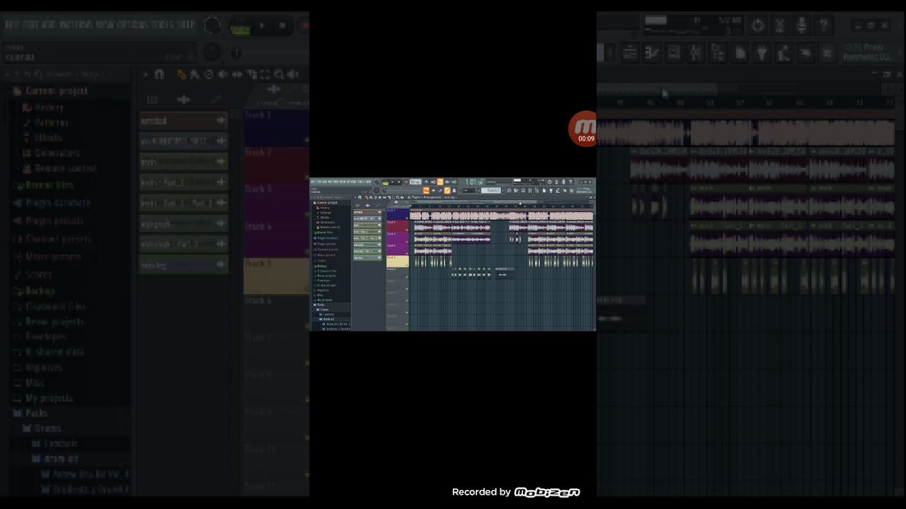Disable the highlighted note/clip grouping link button
Viewport: 906px width, 509px height.
[x=447, y=190]
